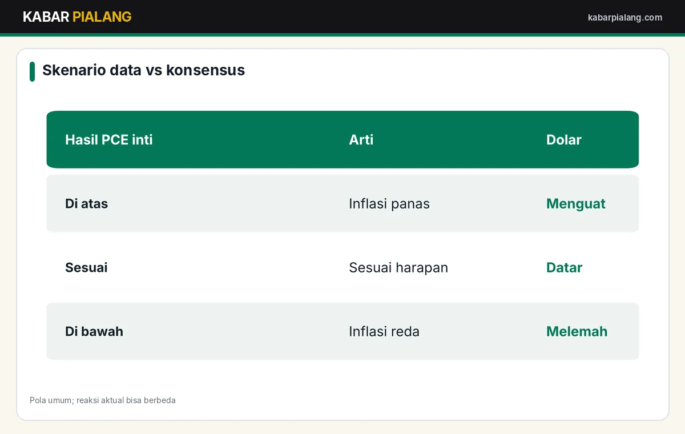Open the kabarpialang.com link

625,18
